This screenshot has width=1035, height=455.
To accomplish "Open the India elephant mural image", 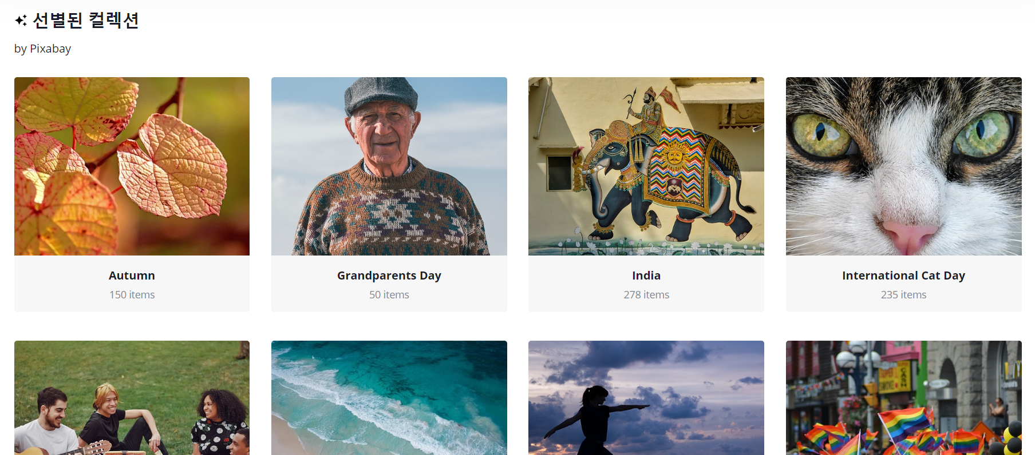I will coord(646,166).
